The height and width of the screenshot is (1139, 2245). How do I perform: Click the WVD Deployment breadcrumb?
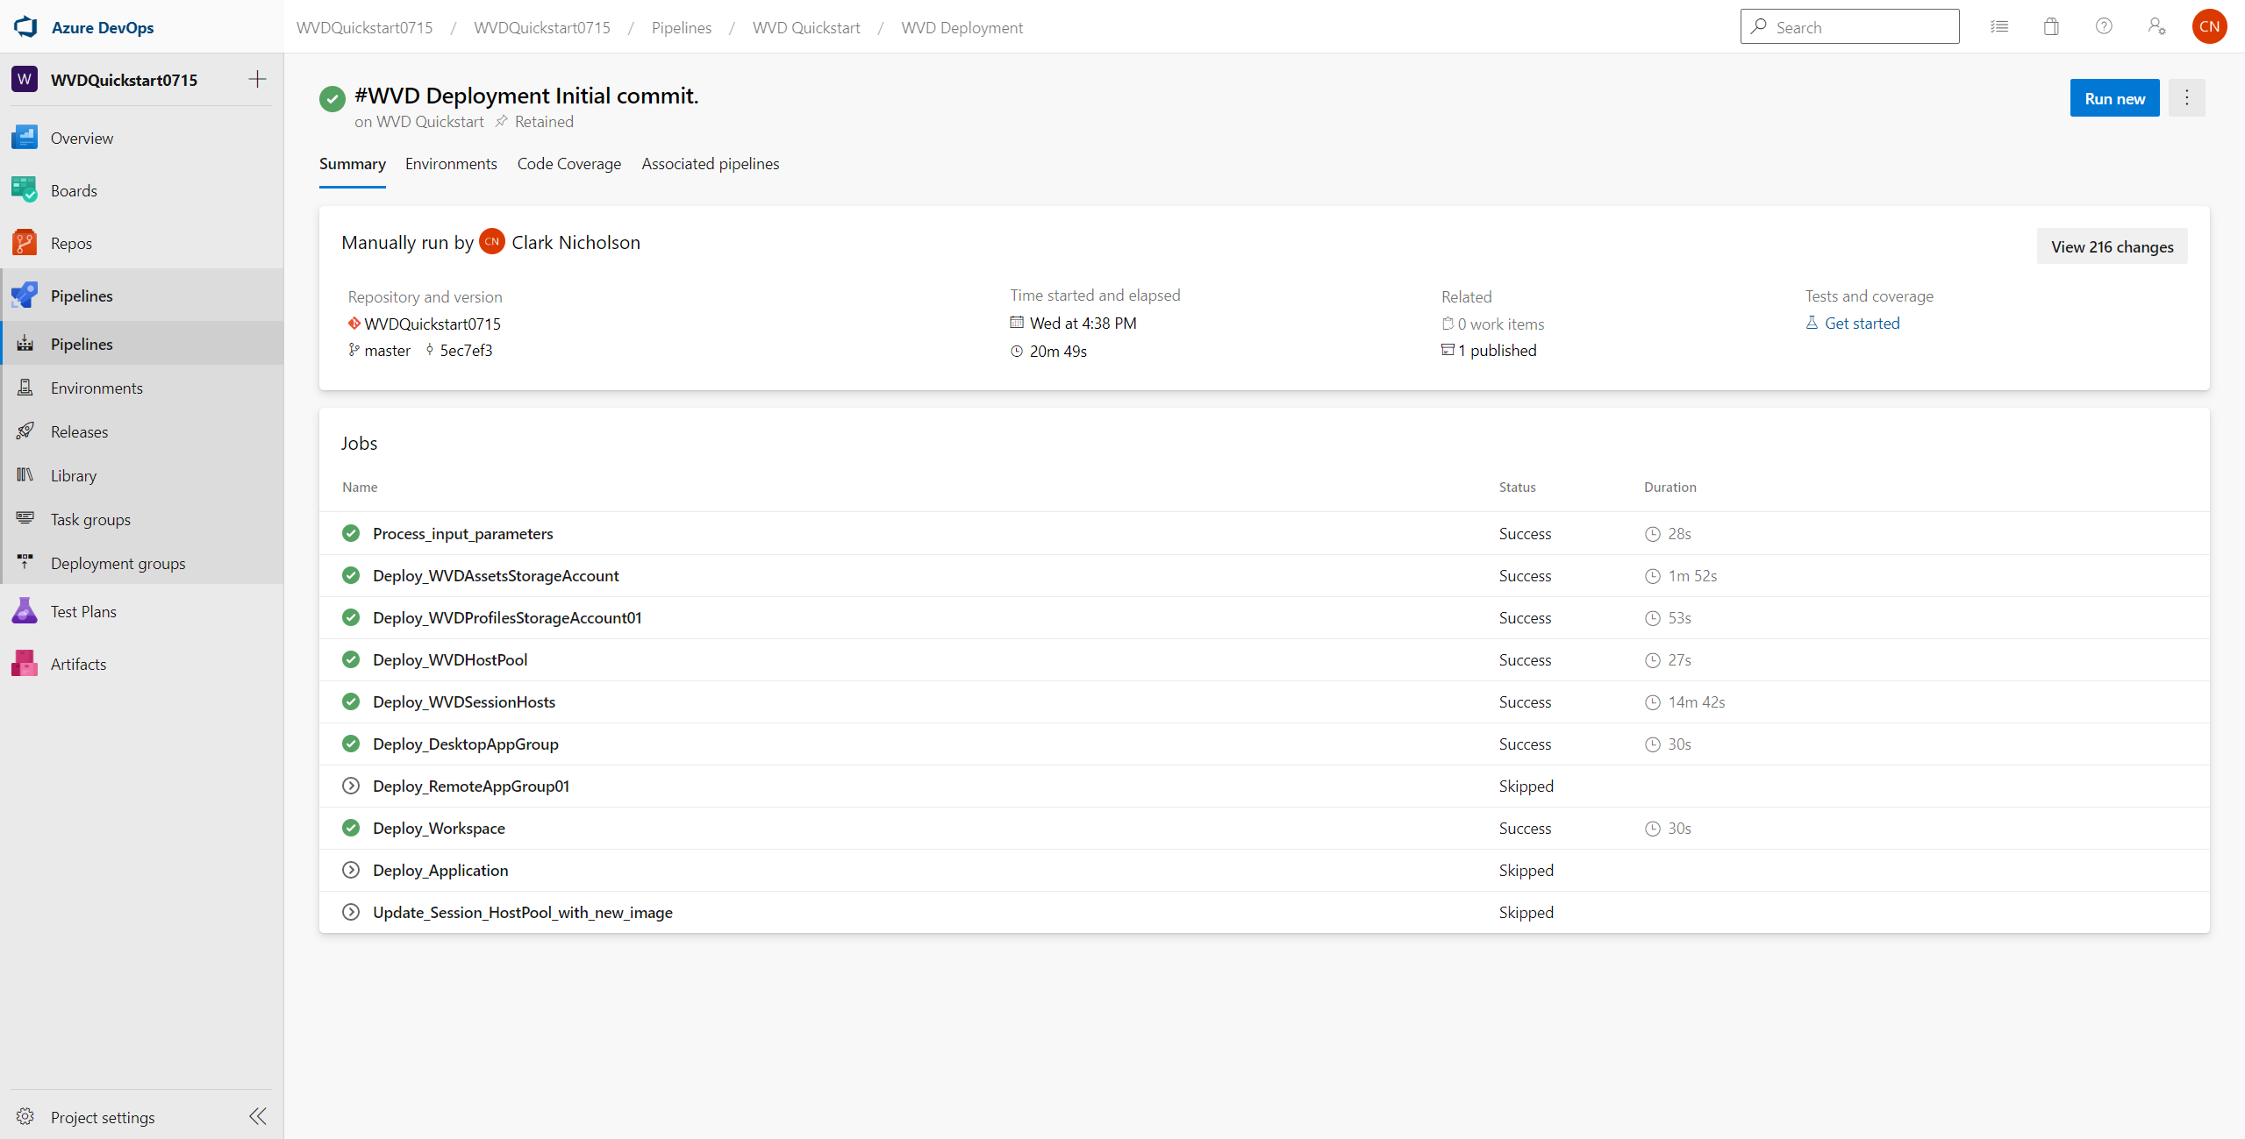pos(962,27)
